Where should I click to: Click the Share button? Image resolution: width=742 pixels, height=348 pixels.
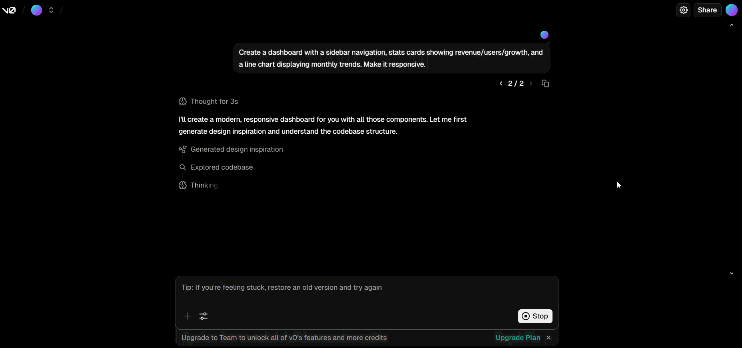pos(707,10)
